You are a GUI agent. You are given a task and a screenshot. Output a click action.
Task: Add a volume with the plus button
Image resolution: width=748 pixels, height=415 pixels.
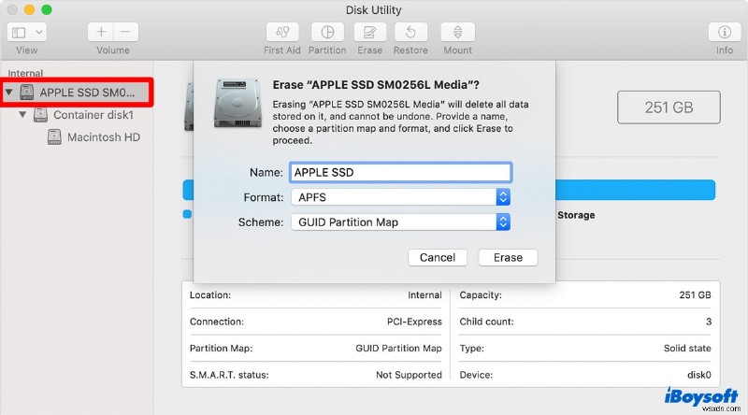(x=101, y=32)
